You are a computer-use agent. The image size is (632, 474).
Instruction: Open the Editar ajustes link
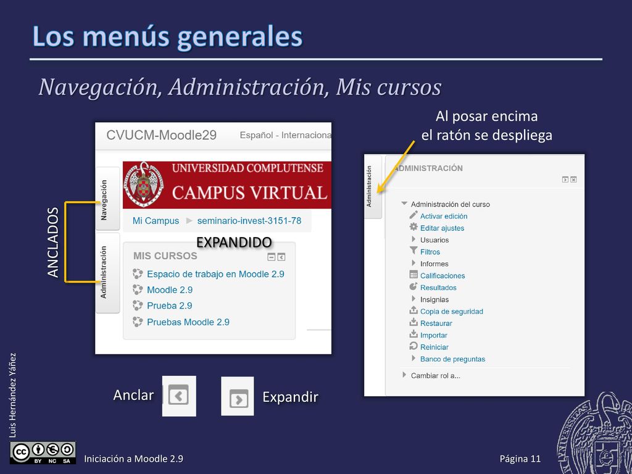click(442, 228)
